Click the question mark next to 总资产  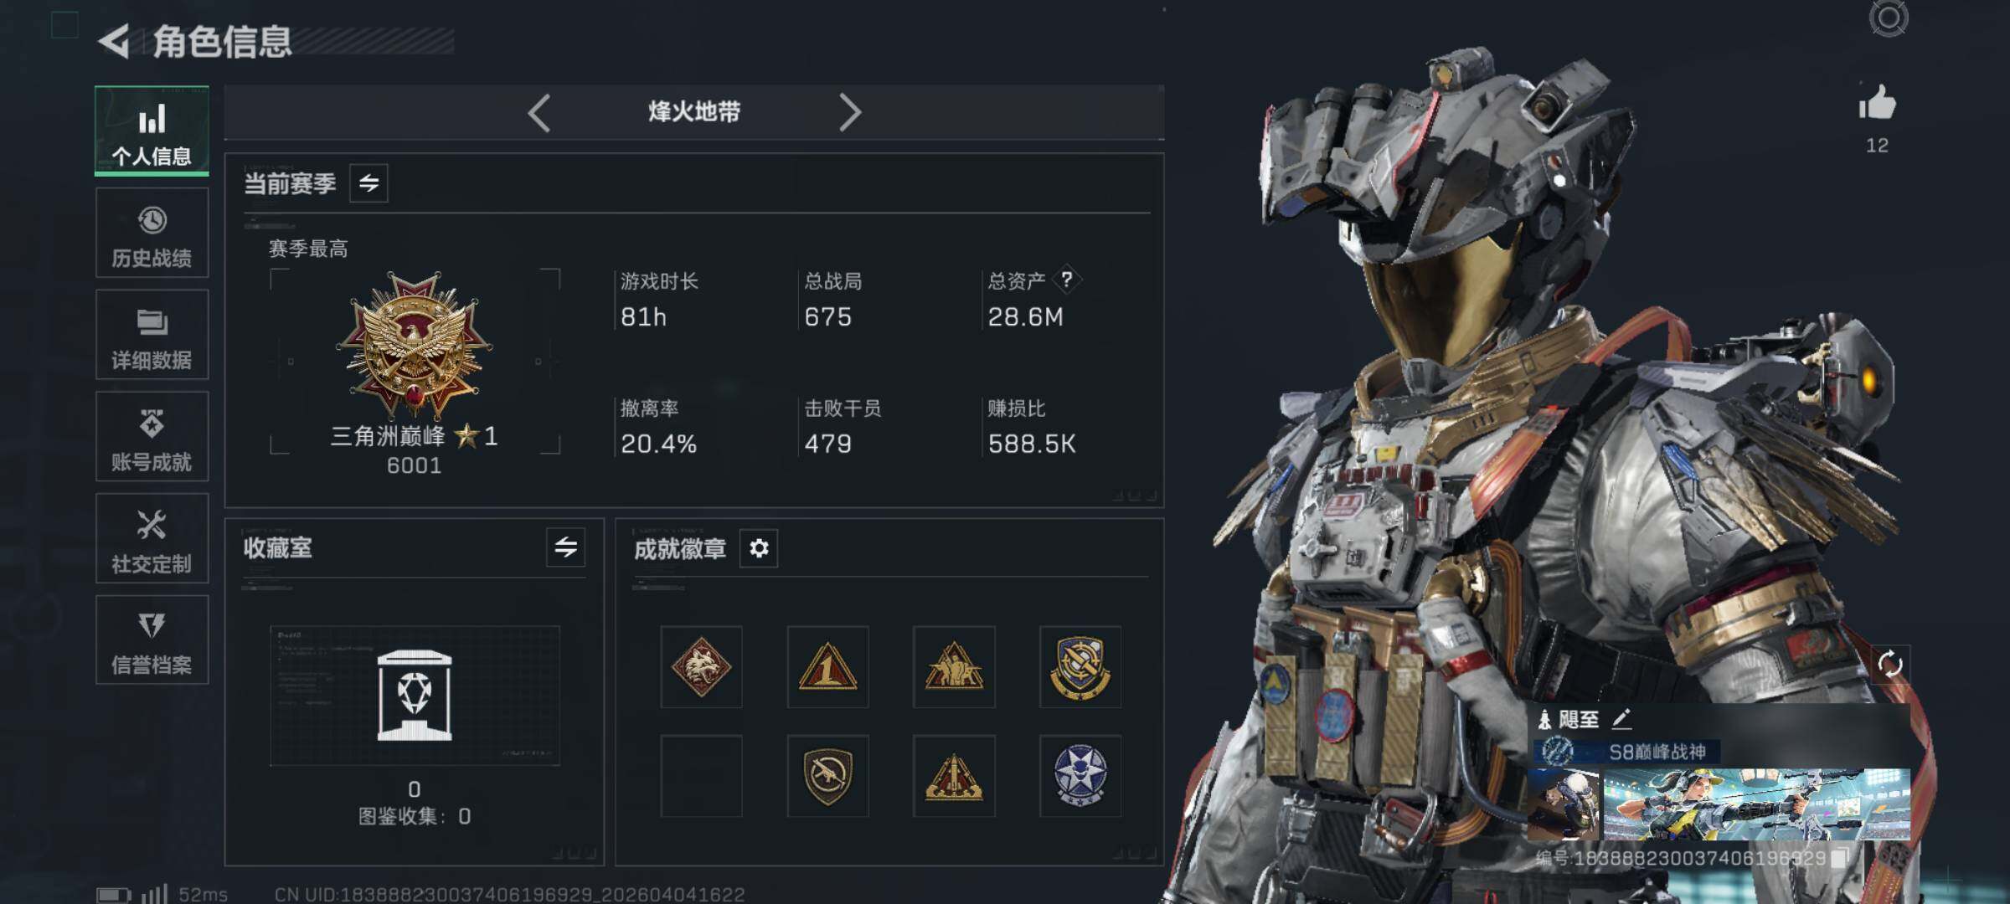tap(1066, 280)
